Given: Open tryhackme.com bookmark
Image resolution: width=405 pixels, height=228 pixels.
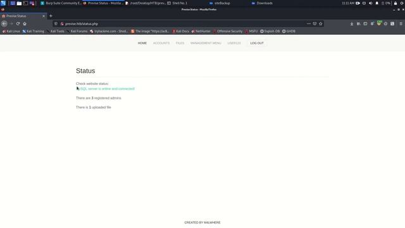Looking at the screenshot, I should 109,31.
